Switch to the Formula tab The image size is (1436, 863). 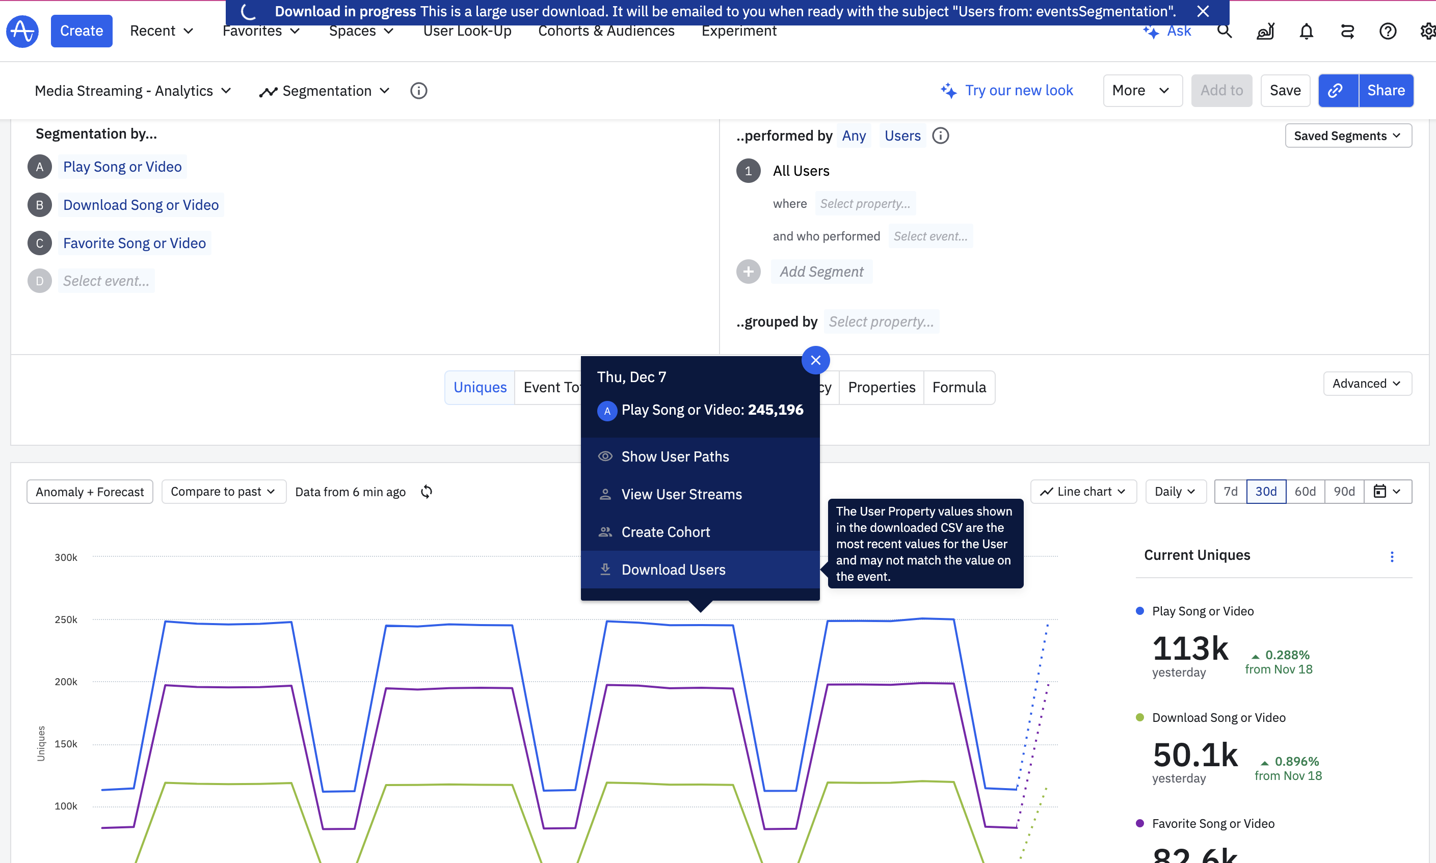(959, 387)
